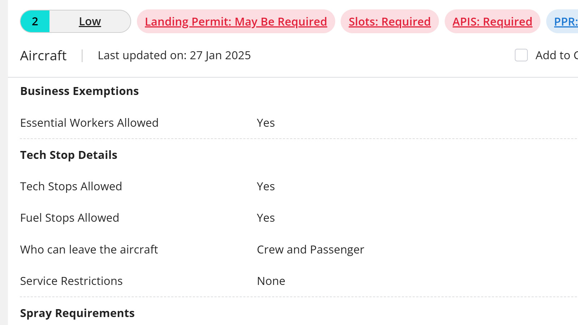Click the Last updated on date text
The image size is (578, 325).
point(174,55)
